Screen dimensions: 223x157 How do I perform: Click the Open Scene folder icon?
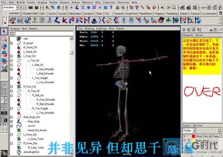click(30, 8)
